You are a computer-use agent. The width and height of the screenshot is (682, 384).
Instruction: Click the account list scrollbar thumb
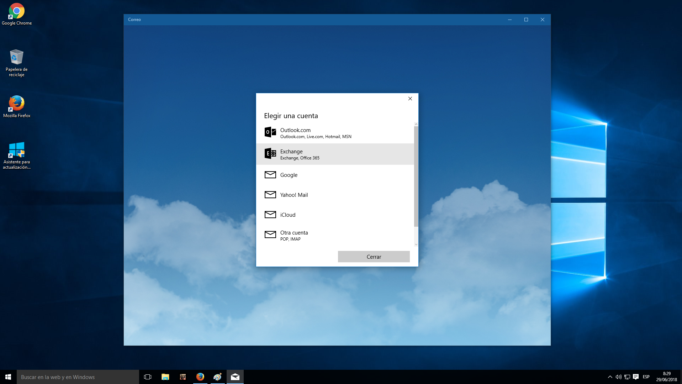tap(416, 176)
